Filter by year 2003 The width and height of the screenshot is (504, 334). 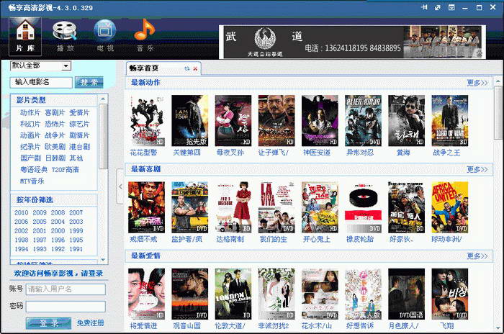[x=76, y=222]
